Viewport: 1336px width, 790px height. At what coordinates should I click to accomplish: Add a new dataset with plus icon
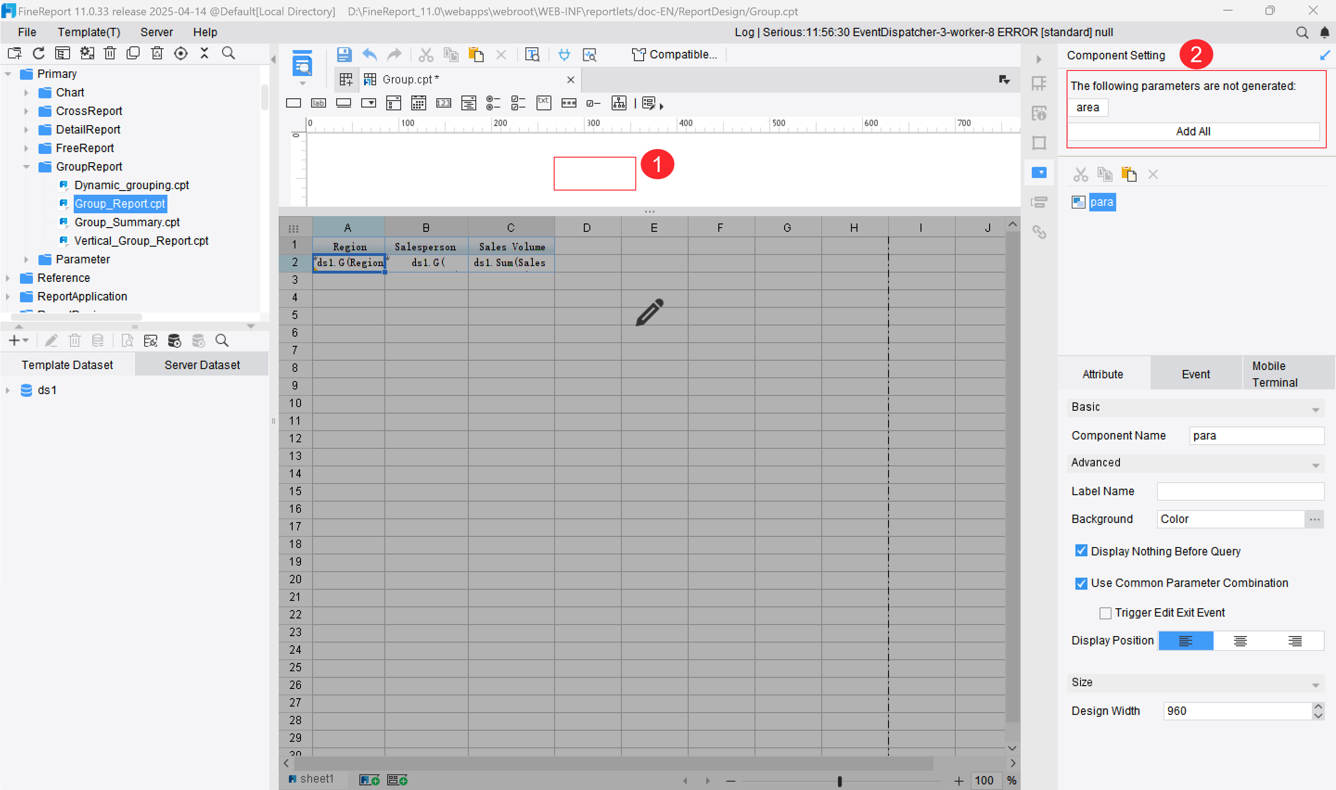[14, 341]
